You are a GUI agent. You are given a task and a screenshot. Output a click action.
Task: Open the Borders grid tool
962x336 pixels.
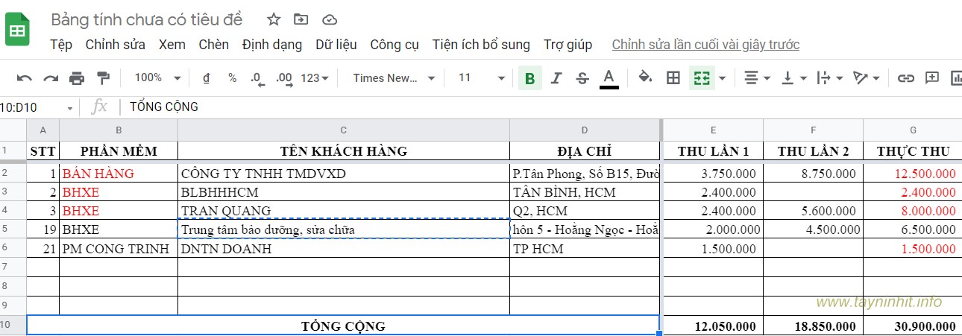pos(673,78)
